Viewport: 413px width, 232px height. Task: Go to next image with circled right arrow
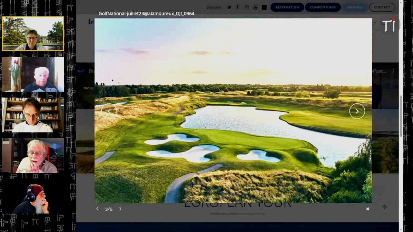(x=357, y=111)
